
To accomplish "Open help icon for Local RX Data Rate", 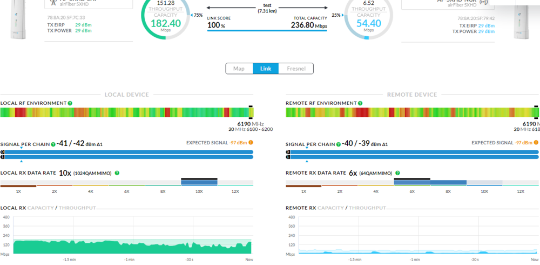I will (117, 173).
